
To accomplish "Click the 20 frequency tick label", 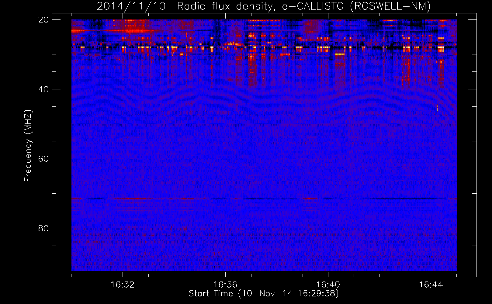I will click(x=43, y=20).
